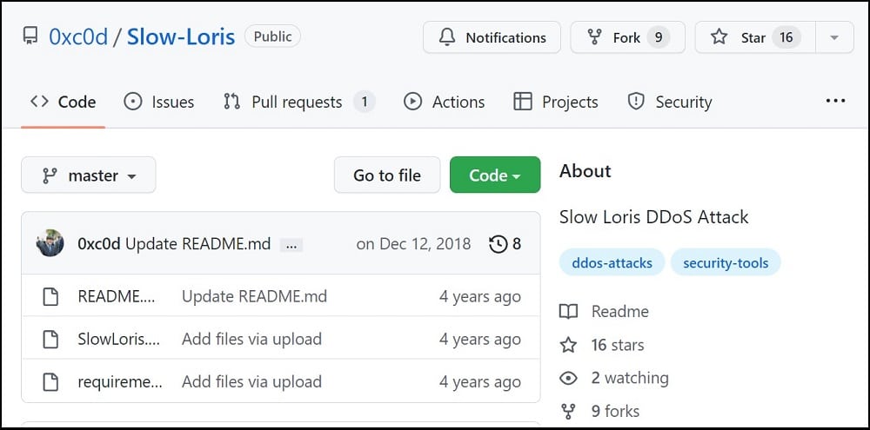The height and width of the screenshot is (430, 870).
Task: Open the 9 forks link
Action: (x=615, y=411)
